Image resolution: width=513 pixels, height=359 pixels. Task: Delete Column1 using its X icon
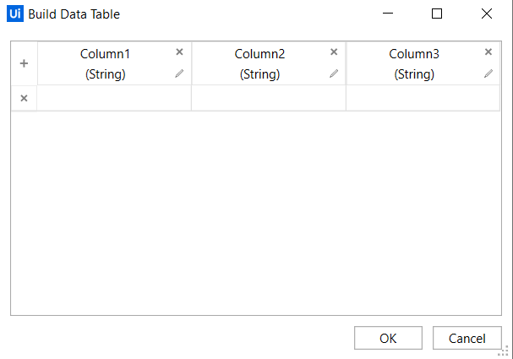pos(179,52)
